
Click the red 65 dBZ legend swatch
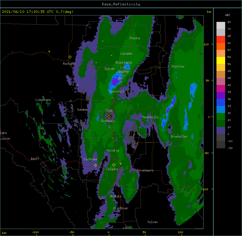click(x=221, y=40)
